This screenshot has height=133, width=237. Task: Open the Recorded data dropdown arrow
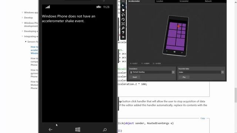click(x=223, y=72)
